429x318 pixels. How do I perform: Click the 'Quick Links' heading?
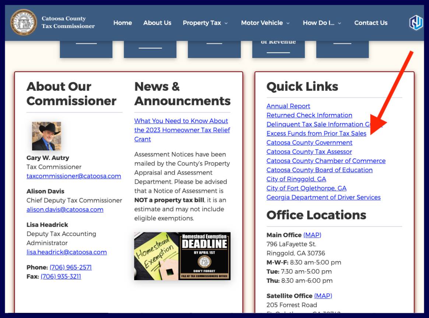pyautogui.click(x=302, y=86)
